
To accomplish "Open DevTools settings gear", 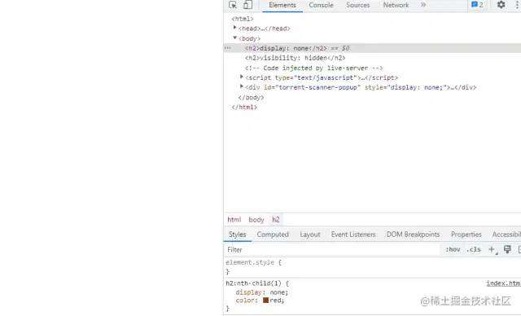I will coord(501,5).
